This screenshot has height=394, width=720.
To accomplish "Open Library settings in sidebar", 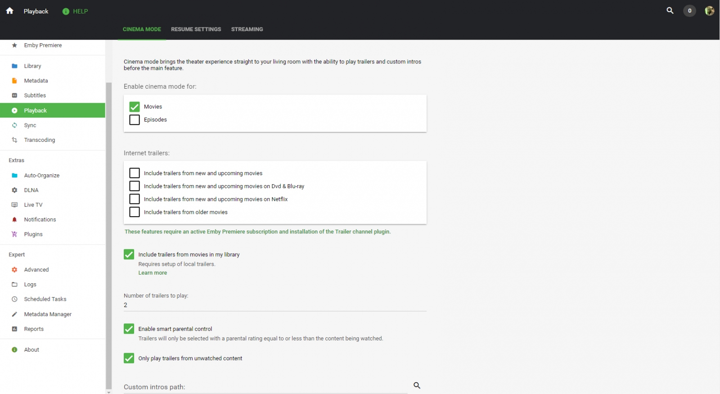I will tap(53, 66).
